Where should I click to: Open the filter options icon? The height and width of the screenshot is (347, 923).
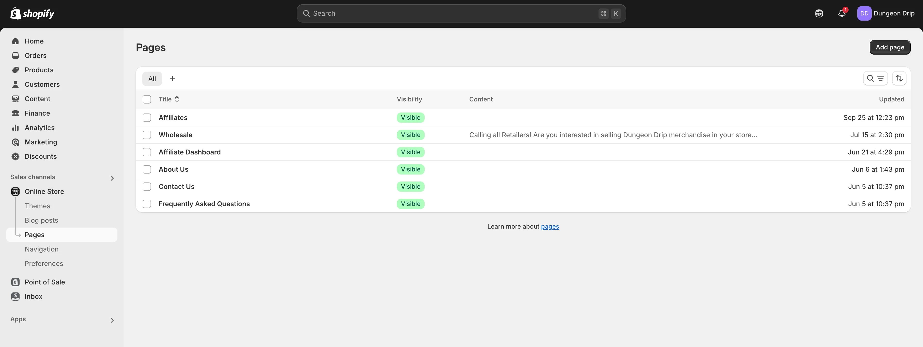(881, 79)
